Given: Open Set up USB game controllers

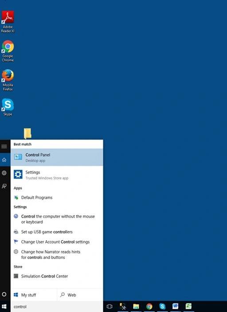Looking at the screenshot, I should 57,232.
